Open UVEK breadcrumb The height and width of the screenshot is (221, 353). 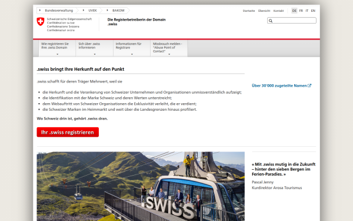click(92, 11)
